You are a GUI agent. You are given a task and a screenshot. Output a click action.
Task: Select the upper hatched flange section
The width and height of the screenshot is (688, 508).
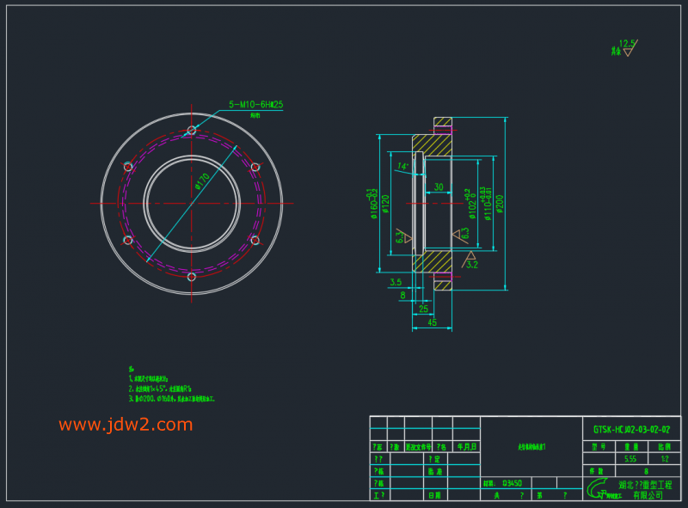(433, 142)
